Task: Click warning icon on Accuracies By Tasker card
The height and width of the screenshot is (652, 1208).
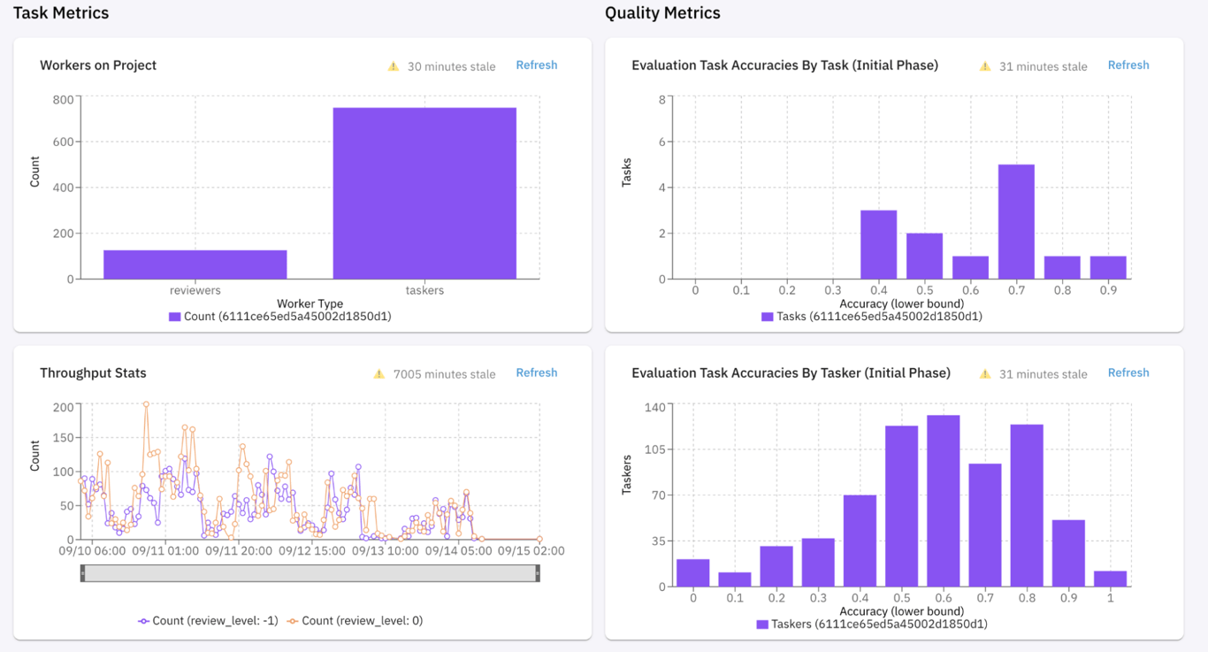Action: tap(985, 374)
